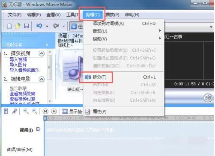Click the 导入图片 link
215x156 pixels.
click(18, 65)
